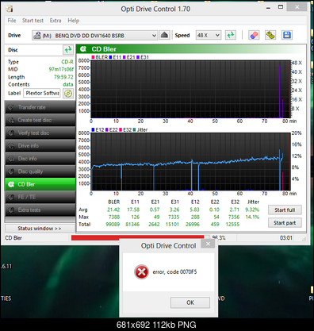The height and width of the screenshot is (331, 314).
Task: Click the Jitter max value 14.1%
Action: click(252, 217)
